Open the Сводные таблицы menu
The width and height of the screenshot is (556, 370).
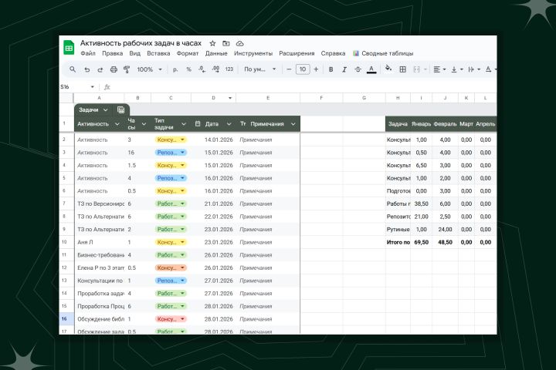point(383,53)
